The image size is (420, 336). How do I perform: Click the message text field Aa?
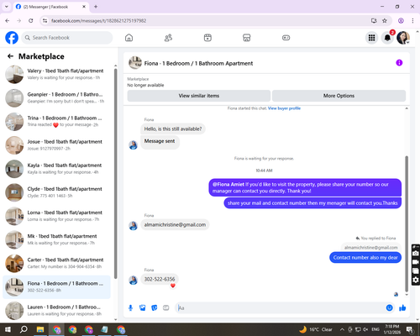pyautogui.click(x=280, y=308)
